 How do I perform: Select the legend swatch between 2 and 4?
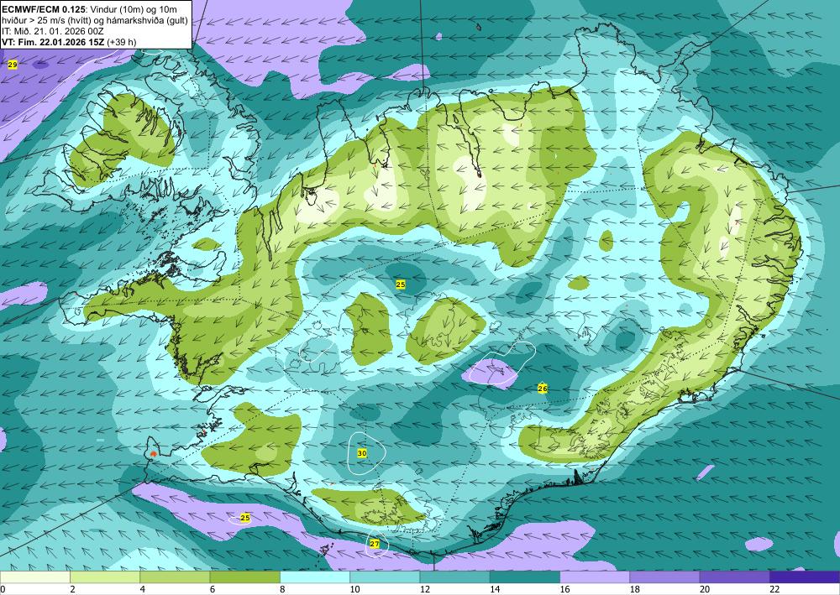(105, 577)
